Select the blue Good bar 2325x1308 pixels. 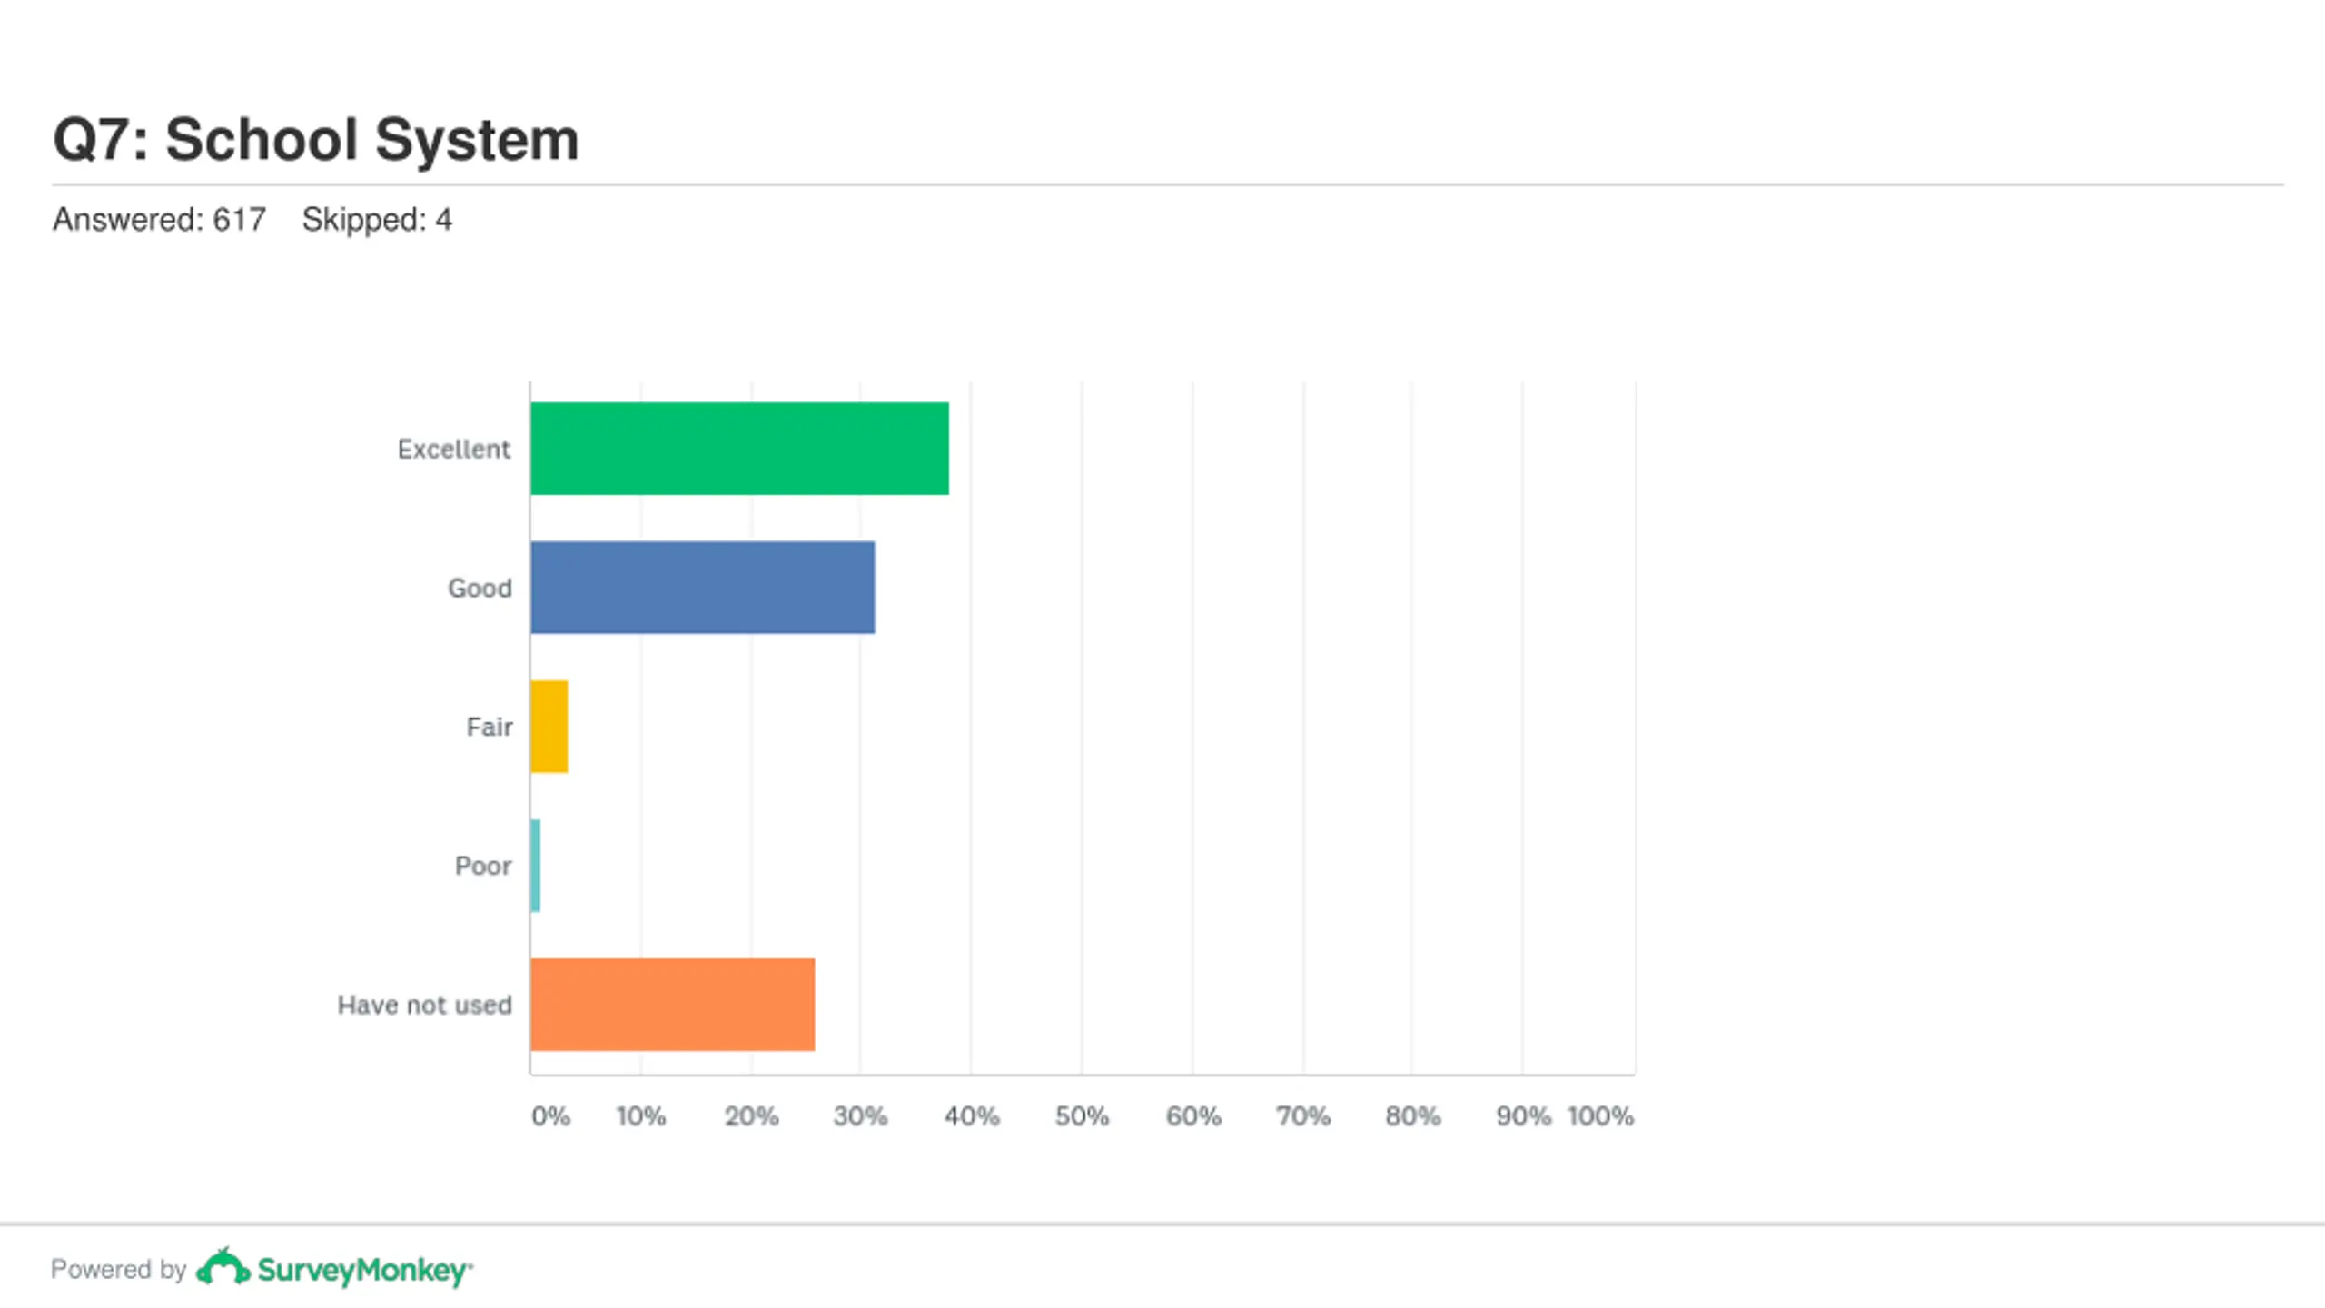coord(703,588)
